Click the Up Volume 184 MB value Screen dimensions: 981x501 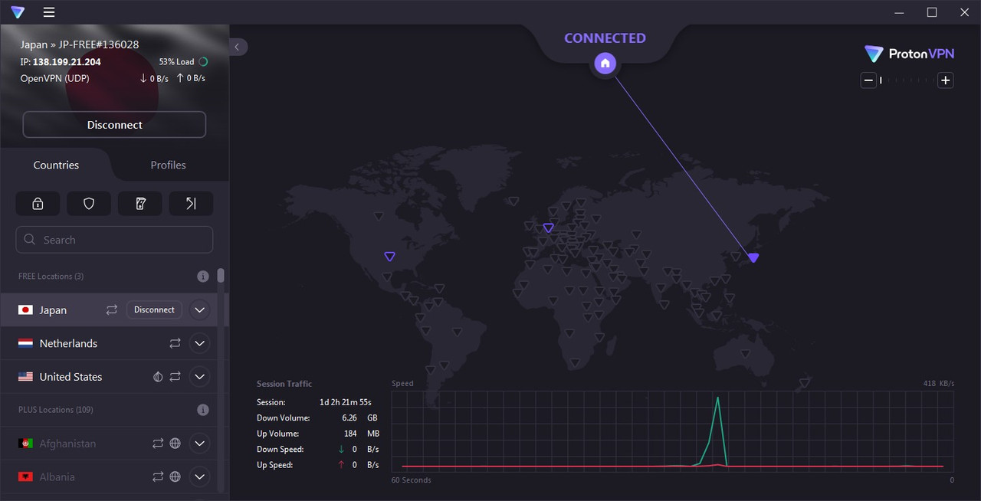coord(361,434)
